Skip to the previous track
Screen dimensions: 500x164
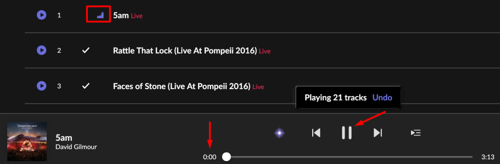pyautogui.click(x=316, y=133)
